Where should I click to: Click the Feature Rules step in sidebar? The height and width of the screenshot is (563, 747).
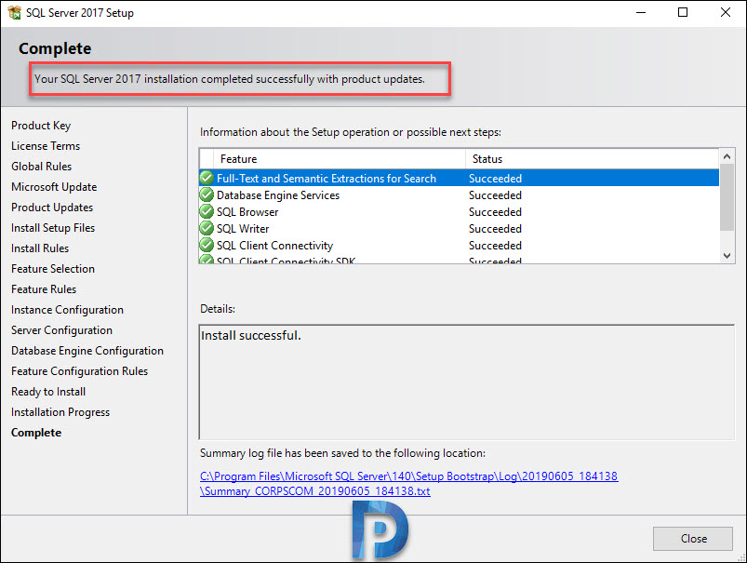click(44, 289)
